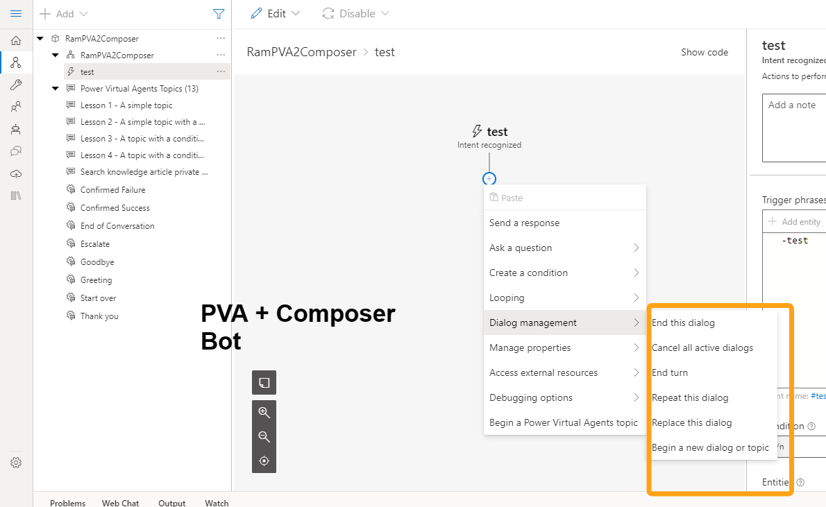Open the Home page icon
The image size is (826, 507).
(x=16, y=40)
